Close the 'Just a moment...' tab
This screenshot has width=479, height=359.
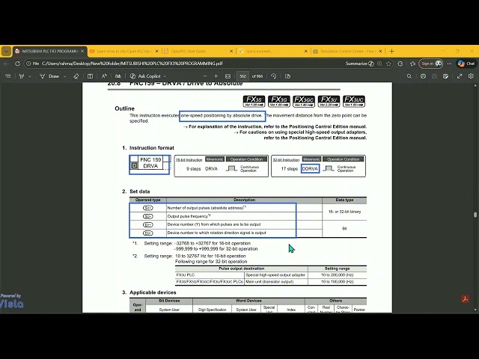[x=306, y=52]
